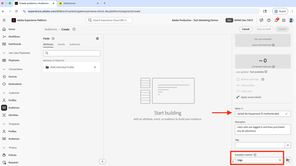
Task: Click the Adobe Experience Platform logo
Action: (13, 20)
